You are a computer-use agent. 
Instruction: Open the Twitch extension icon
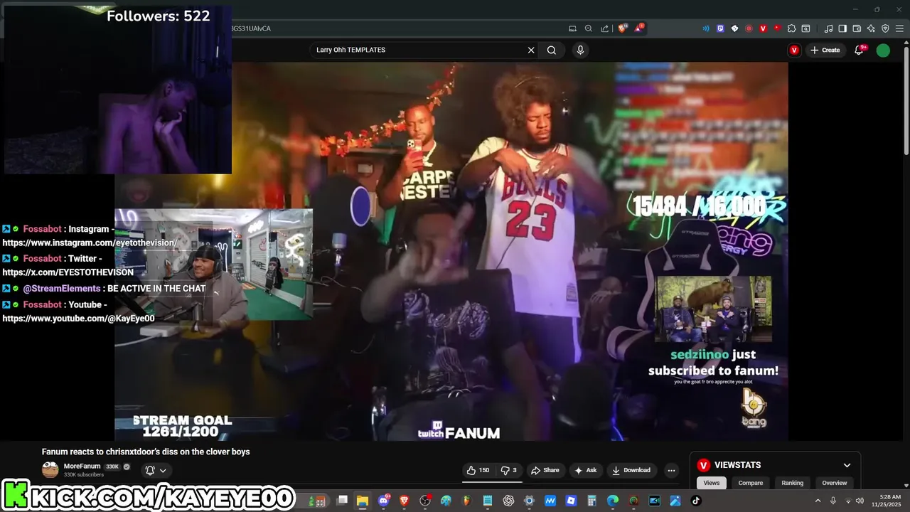720,28
